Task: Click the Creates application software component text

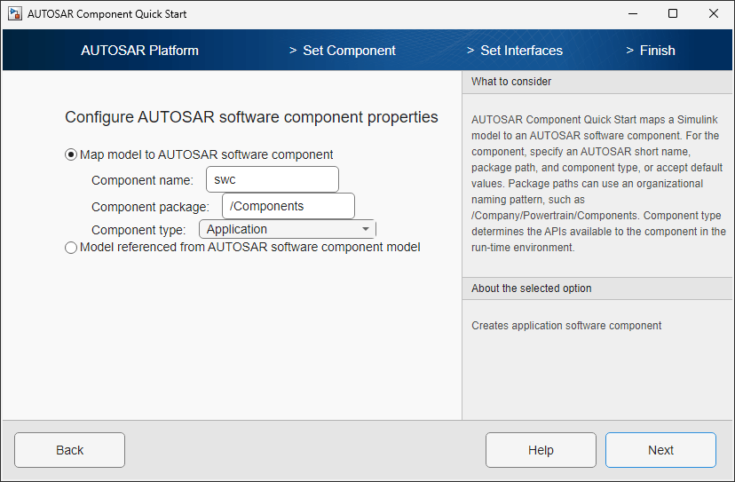Action: [x=566, y=326]
